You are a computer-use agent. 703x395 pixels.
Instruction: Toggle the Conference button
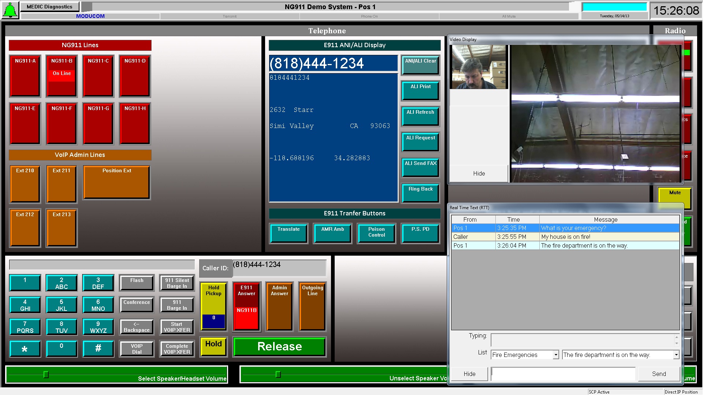pyautogui.click(x=136, y=305)
